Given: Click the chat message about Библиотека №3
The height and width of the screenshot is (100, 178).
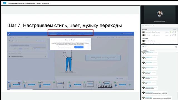Looking at the screenshot, I should [156, 94].
